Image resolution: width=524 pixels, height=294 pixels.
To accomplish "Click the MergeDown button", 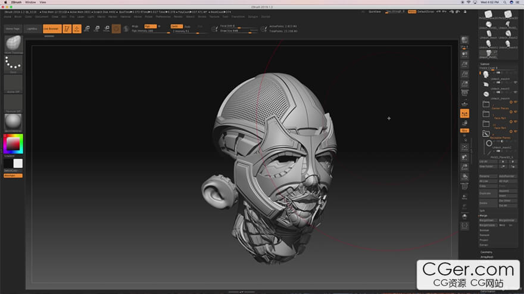I will click(488, 220).
